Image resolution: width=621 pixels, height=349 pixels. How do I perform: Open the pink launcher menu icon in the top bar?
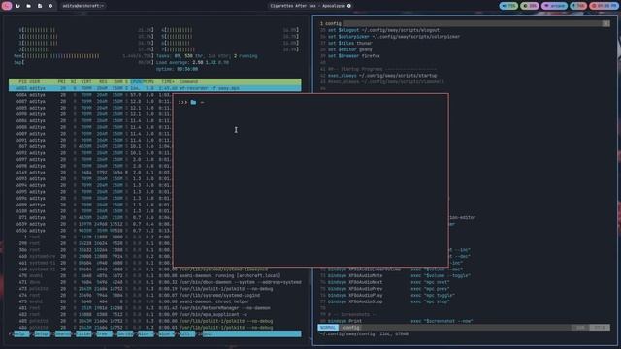[7, 6]
